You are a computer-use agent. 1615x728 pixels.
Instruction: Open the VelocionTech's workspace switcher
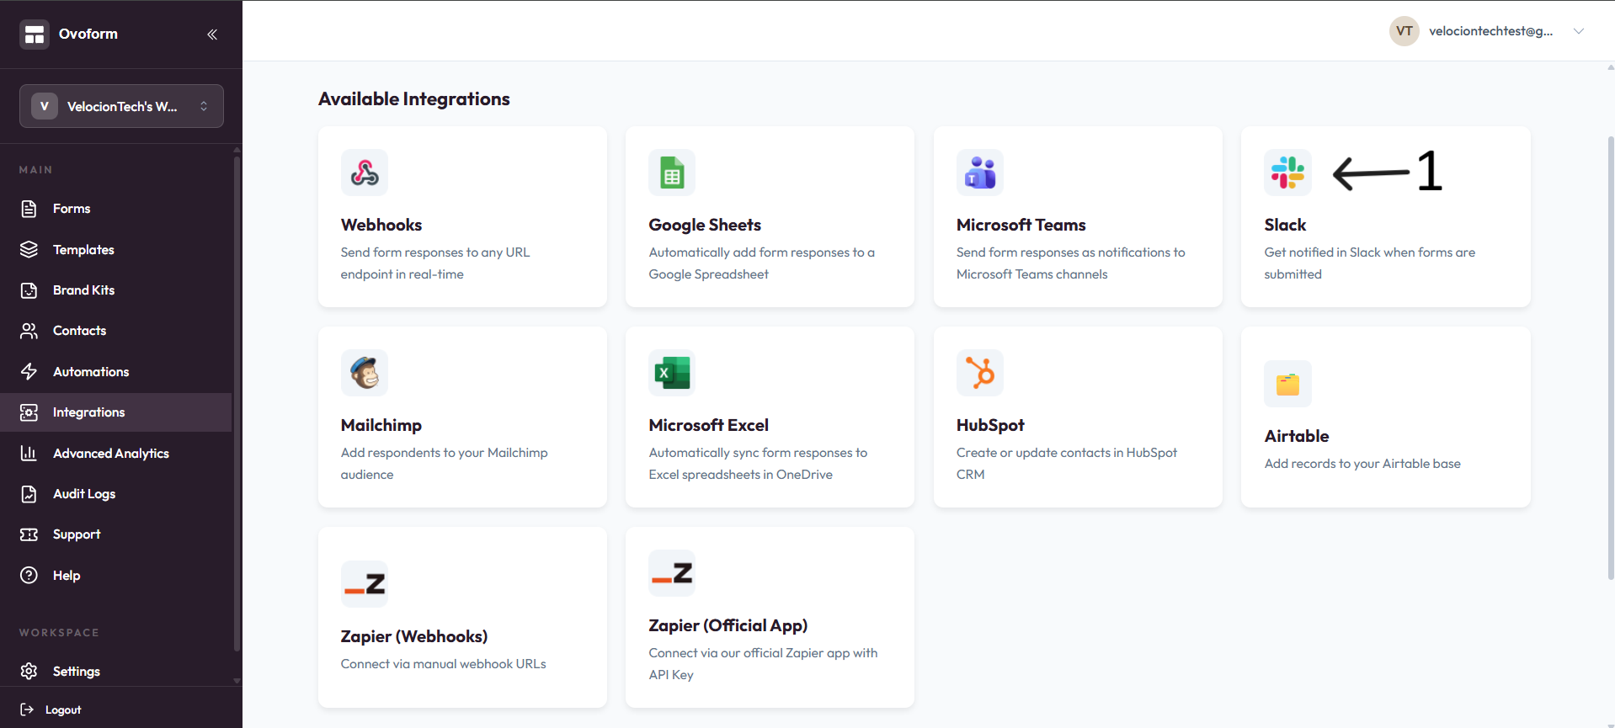point(121,106)
